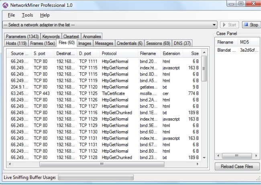Screen dimensions: 261x185
Task: Click the Case Panel MD5 column header
Action: (x=249, y=42)
